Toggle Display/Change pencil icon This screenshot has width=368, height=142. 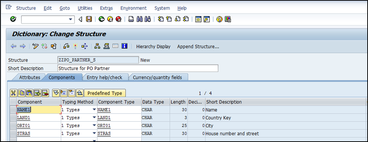(36, 46)
